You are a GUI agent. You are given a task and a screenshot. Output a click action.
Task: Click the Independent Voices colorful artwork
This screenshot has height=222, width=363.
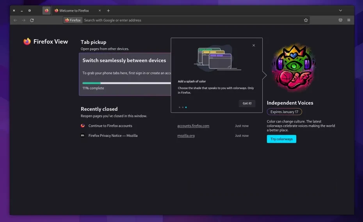pos(293,68)
